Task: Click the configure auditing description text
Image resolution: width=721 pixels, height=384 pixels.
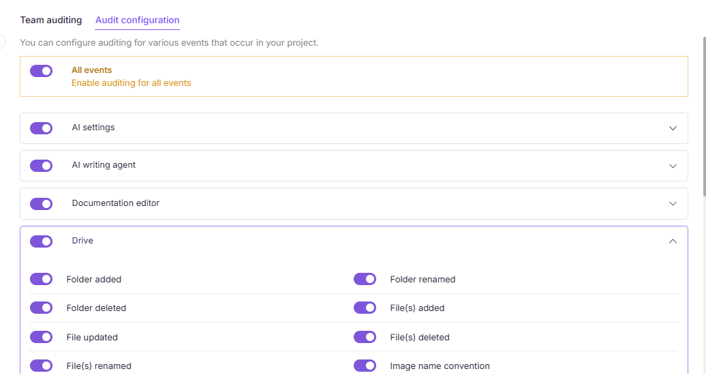Action: (169, 43)
